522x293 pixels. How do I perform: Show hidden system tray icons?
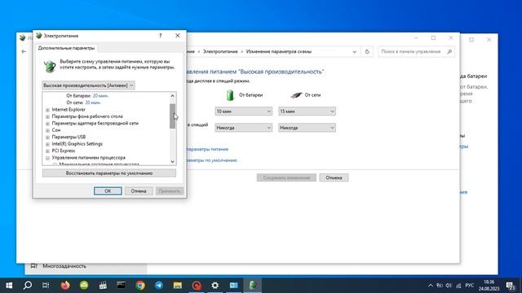pos(431,286)
